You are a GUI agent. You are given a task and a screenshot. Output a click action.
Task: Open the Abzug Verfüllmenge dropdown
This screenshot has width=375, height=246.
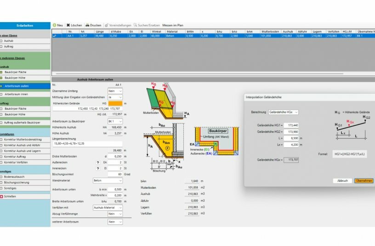115,214
